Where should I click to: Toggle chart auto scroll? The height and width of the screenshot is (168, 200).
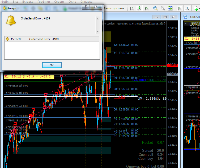[180, 9]
